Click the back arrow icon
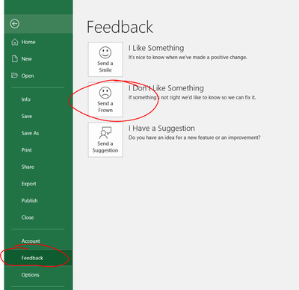The width and height of the screenshot is (299, 290). [x=14, y=24]
